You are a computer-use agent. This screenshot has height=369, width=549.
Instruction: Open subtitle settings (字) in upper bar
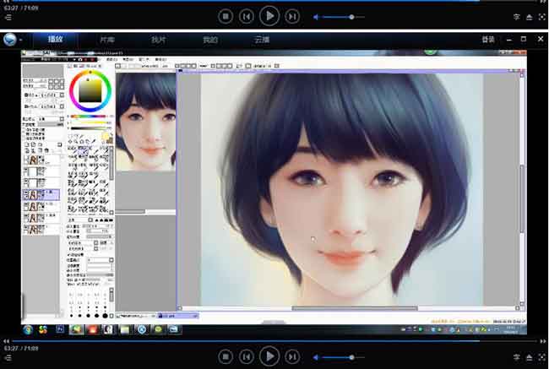click(516, 17)
